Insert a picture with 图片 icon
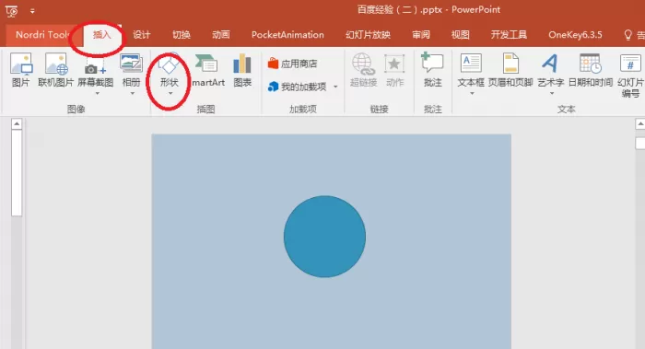645x349 pixels. pos(20,70)
